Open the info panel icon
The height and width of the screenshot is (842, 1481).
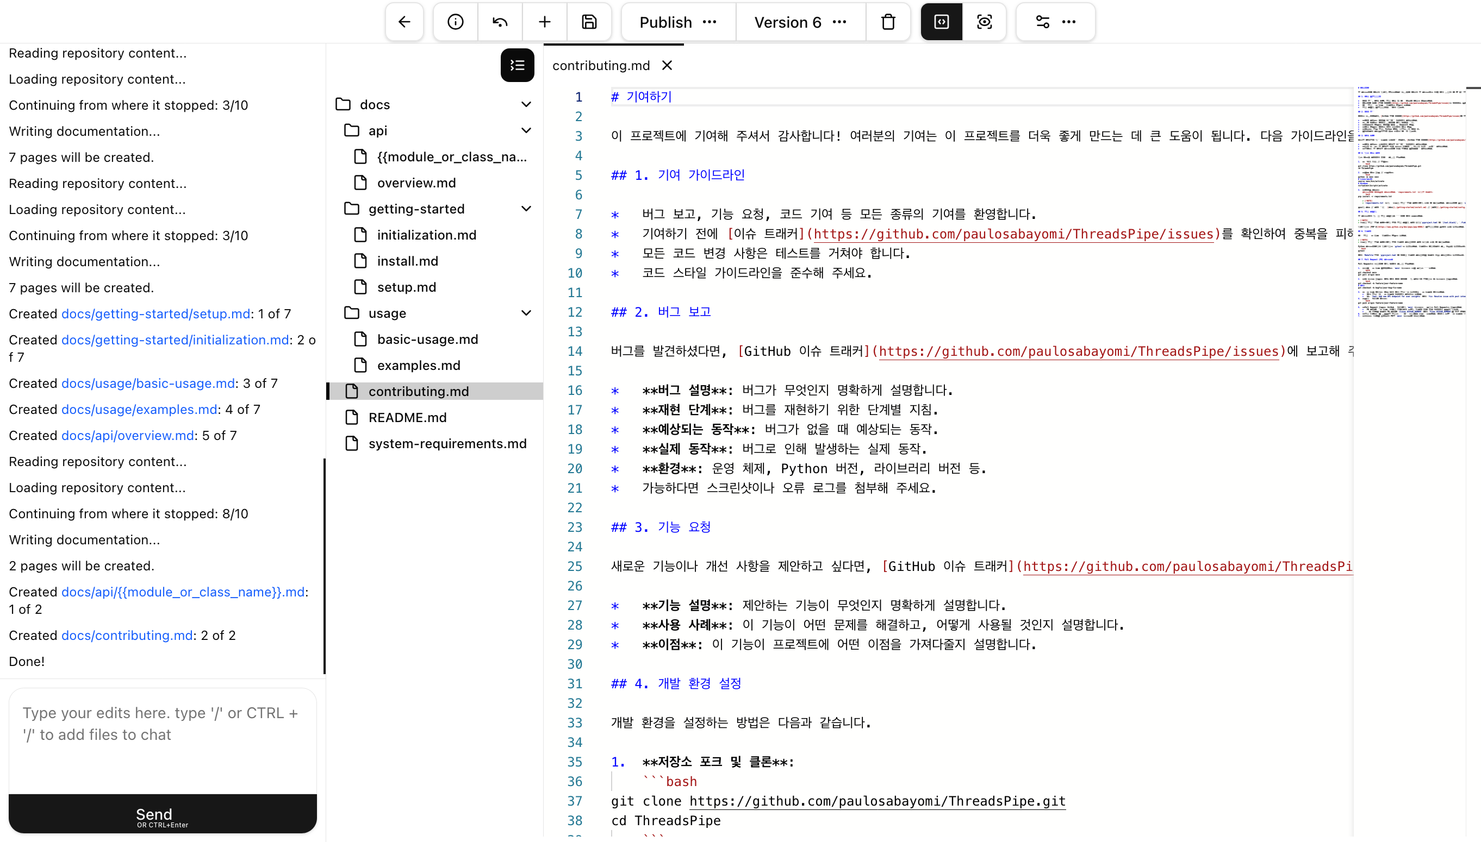[455, 21]
